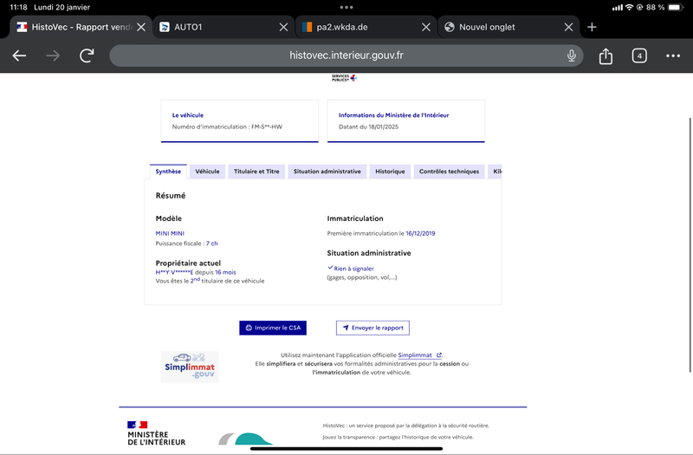Click the Informations du Ministère de l'Intérieur card
Image resolution: width=693 pixels, height=455 pixels.
pos(405,120)
